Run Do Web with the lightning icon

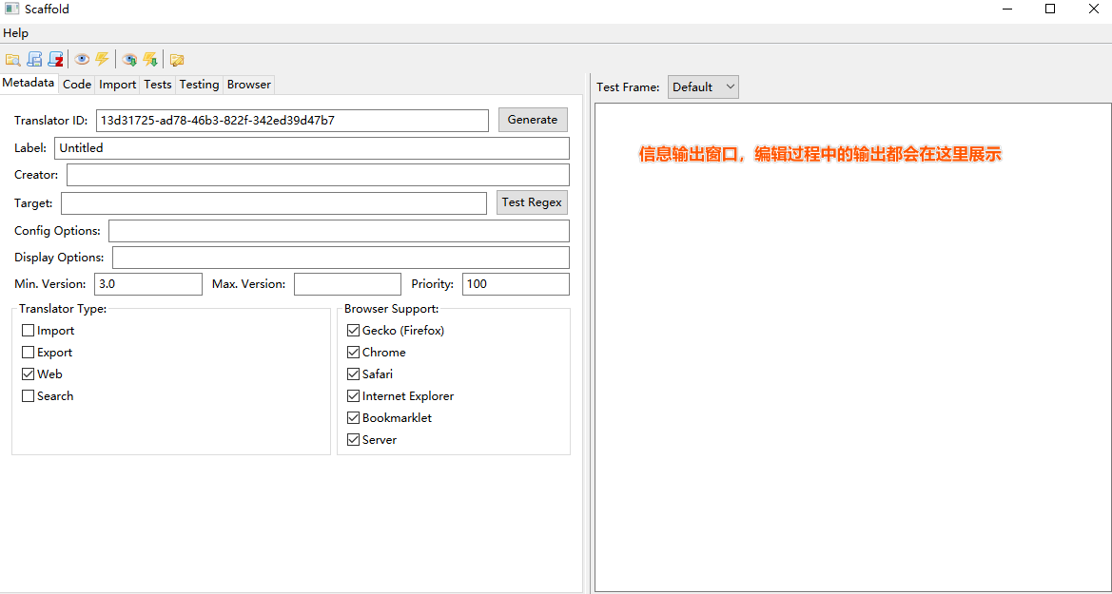pos(102,59)
